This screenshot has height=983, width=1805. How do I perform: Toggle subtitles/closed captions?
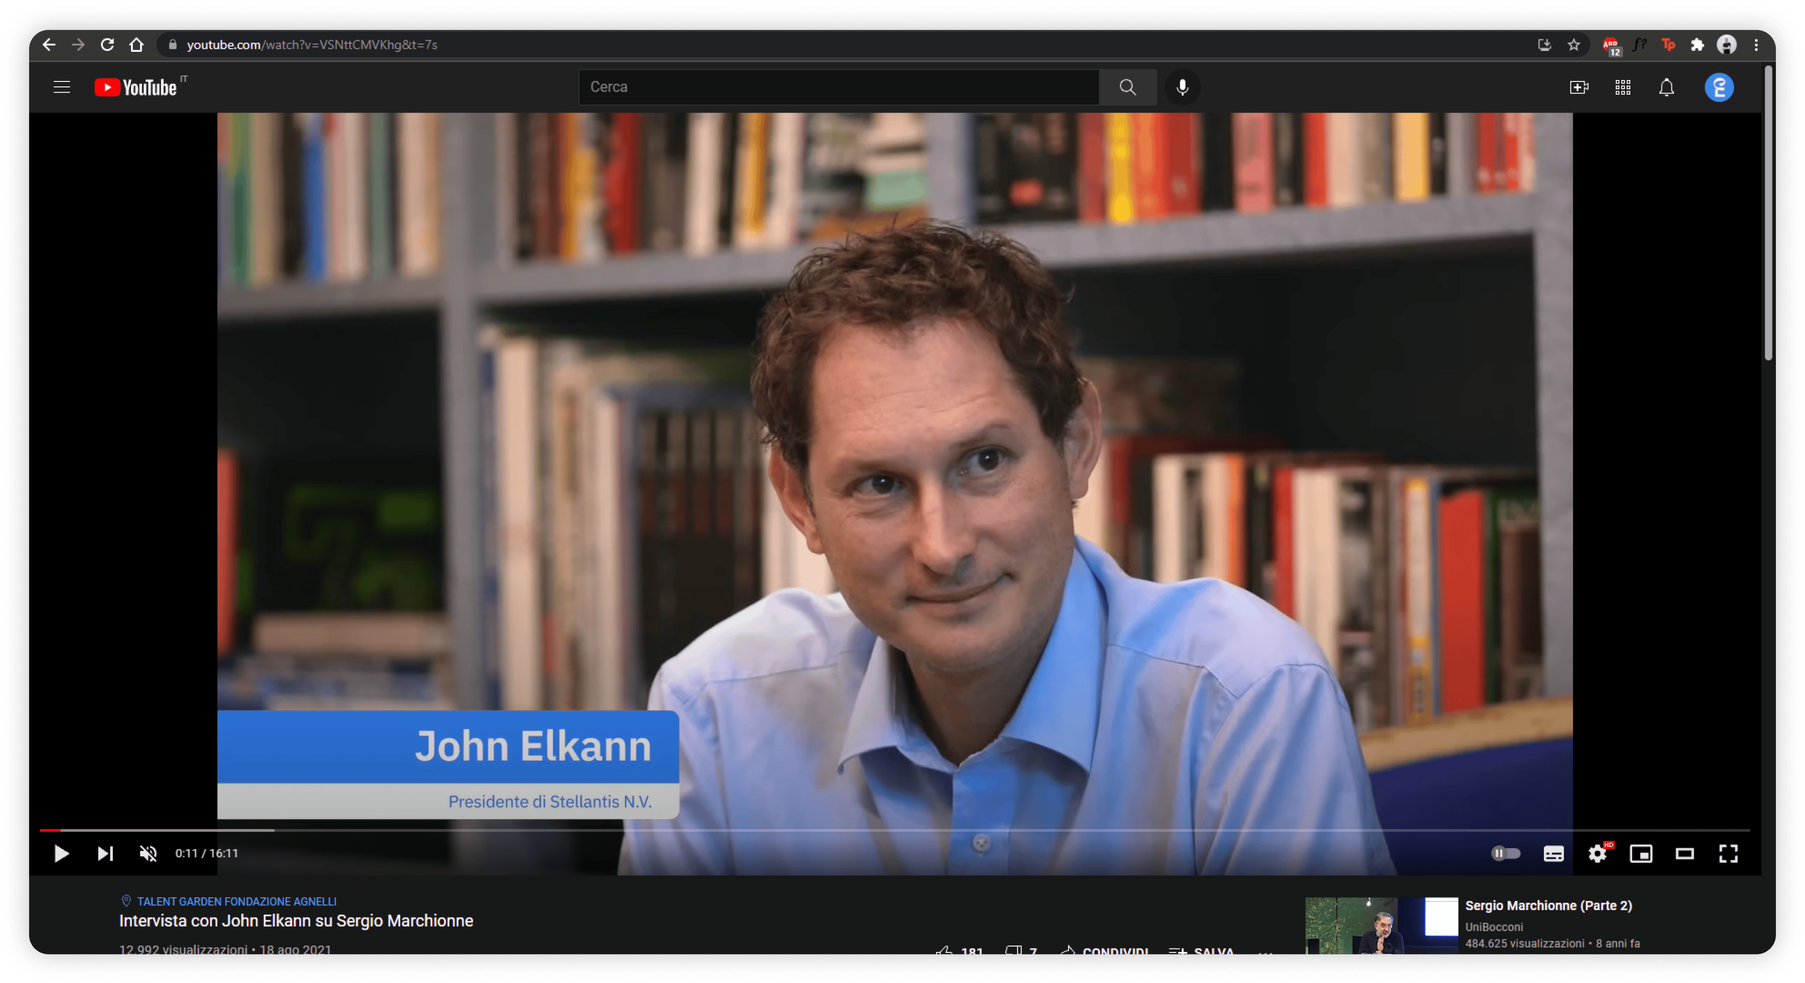click(x=1554, y=854)
